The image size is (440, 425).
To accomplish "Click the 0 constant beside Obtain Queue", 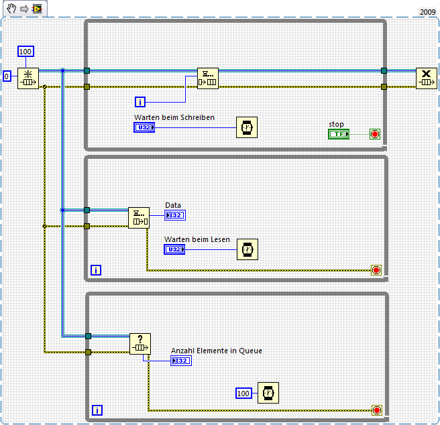I will coord(7,76).
